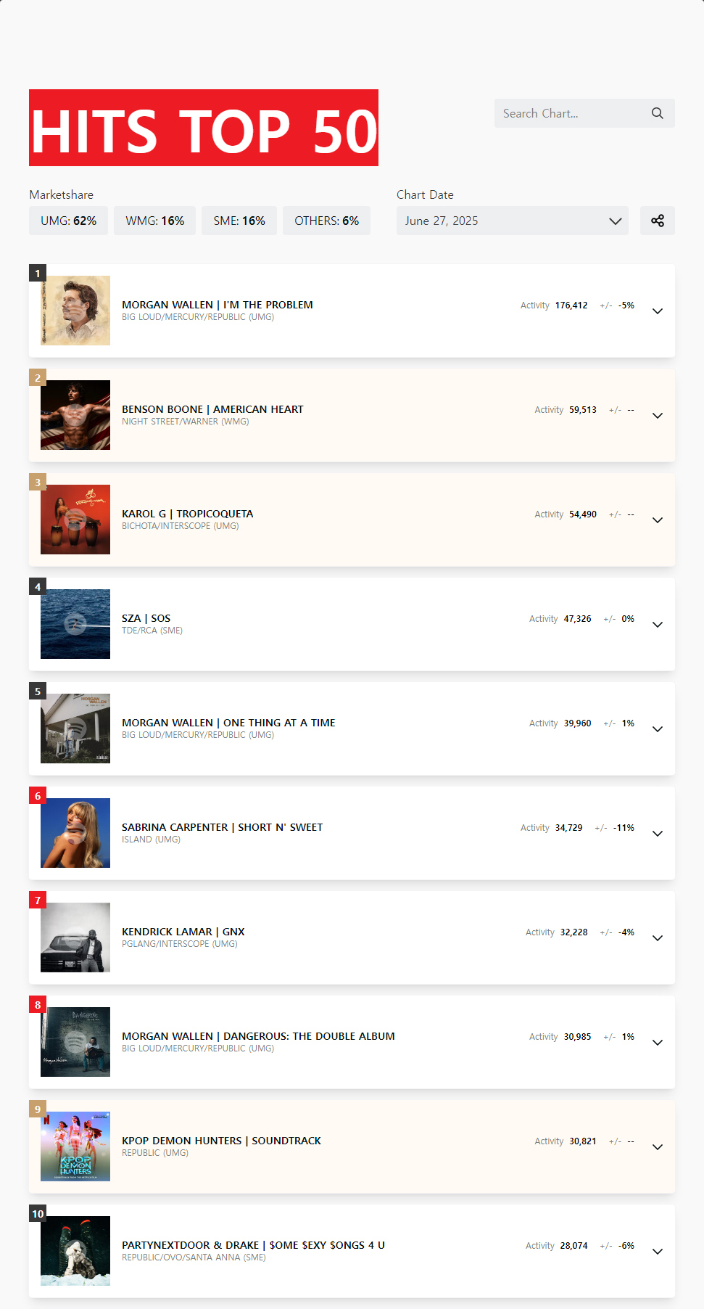Open the KPop Demon Hunters soundtrack cover
704x1309 pixels.
[75, 1146]
